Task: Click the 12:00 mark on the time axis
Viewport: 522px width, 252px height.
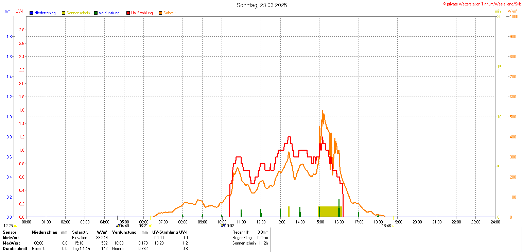Action: pyautogui.click(x=261, y=222)
